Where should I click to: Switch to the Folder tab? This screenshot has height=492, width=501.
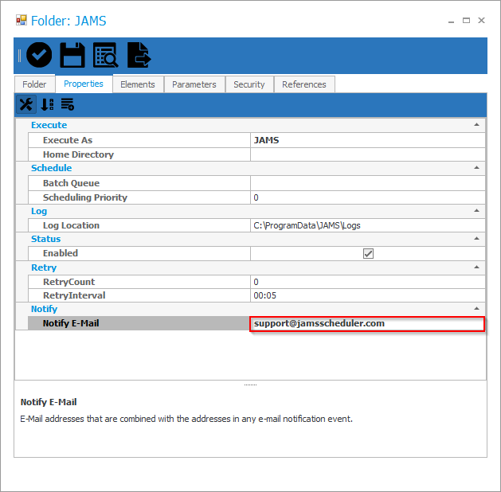[34, 84]
